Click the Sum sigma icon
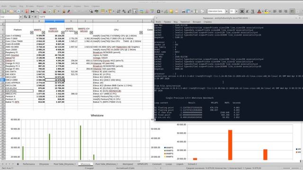 pyautogui.click(x=29, y=17)
